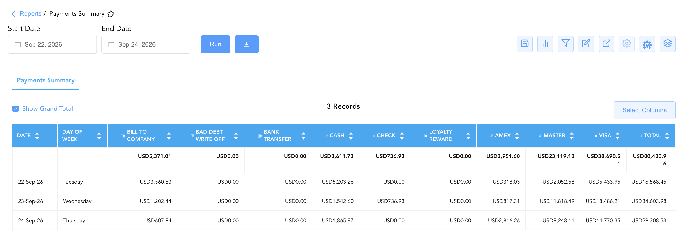Open the light gear settings icon
The image size is (684, 233).
click(627, 44)
